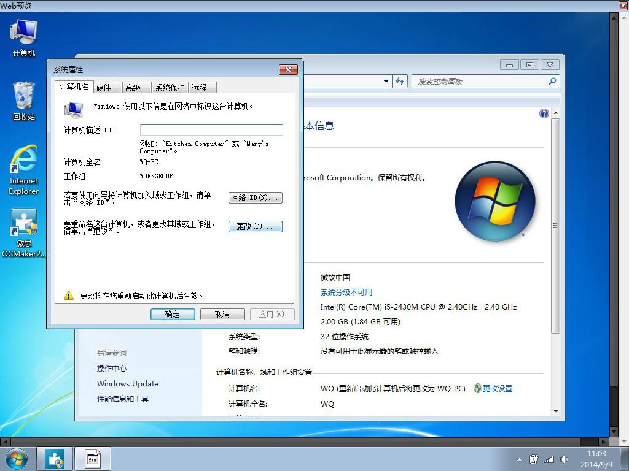The image size is (629, 471).
Task: Select the control panel scrollbar up arrow
Action: (555, 113)
